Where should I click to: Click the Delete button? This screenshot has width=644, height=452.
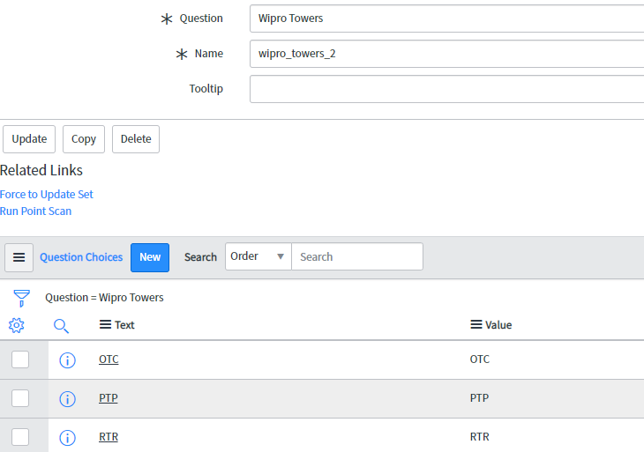click(x=136, y=139)
